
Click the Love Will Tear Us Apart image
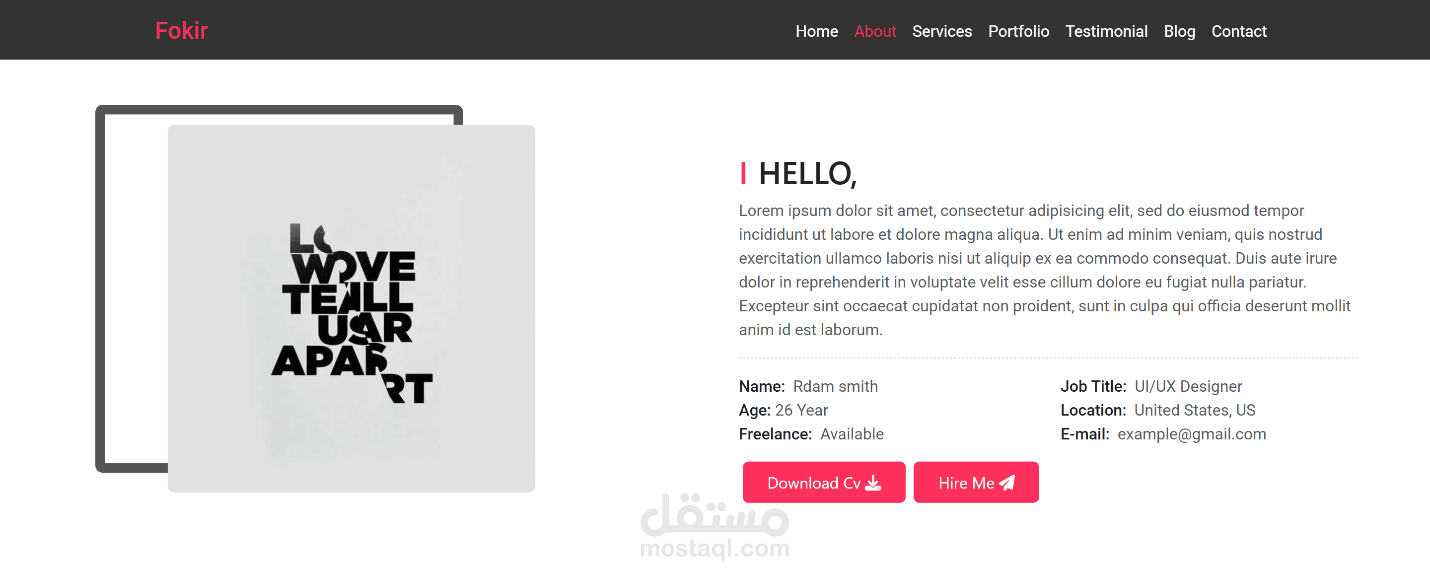pos(352,309)
